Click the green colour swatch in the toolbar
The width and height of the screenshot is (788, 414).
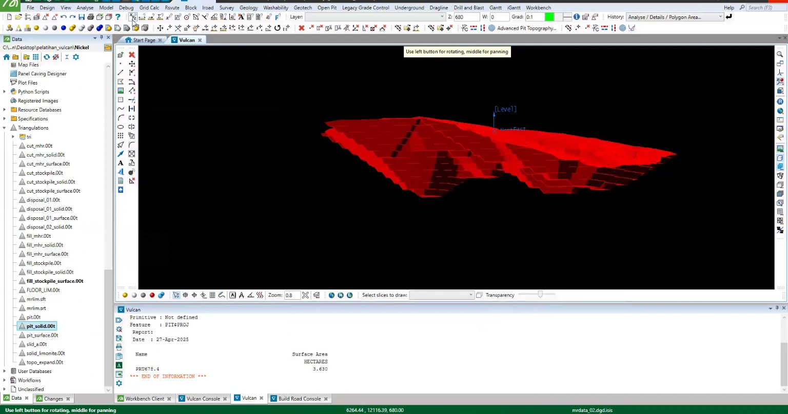(549, 17)
